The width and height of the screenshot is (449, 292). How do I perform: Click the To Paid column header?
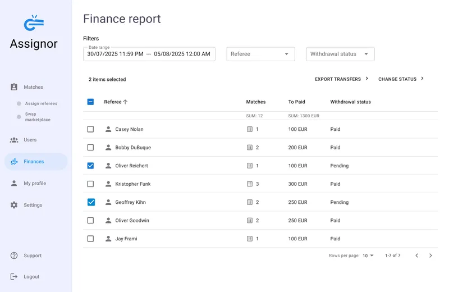[x=296, y=102]
